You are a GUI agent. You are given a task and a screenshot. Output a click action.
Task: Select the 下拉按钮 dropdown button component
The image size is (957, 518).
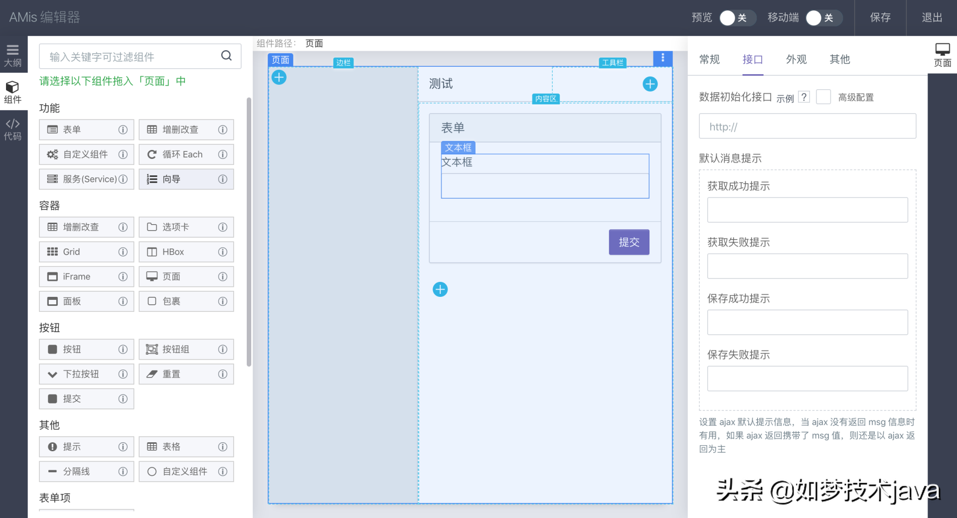pos(86,374)
